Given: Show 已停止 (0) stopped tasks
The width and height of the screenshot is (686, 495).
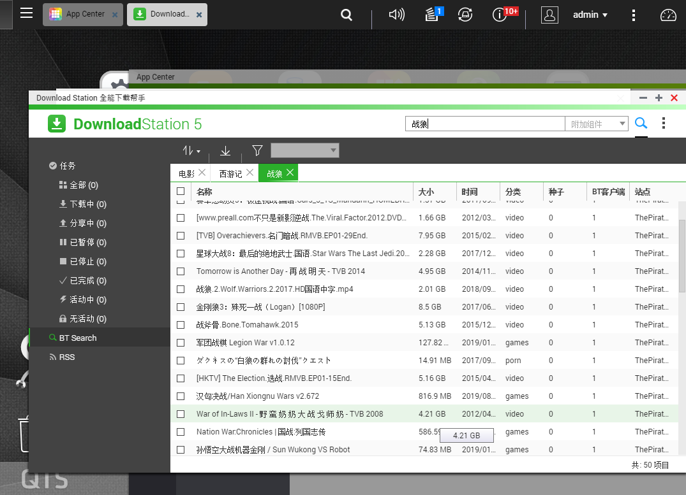Looking at the screenshot, I should pyautogui.click(x=83, y=261).
